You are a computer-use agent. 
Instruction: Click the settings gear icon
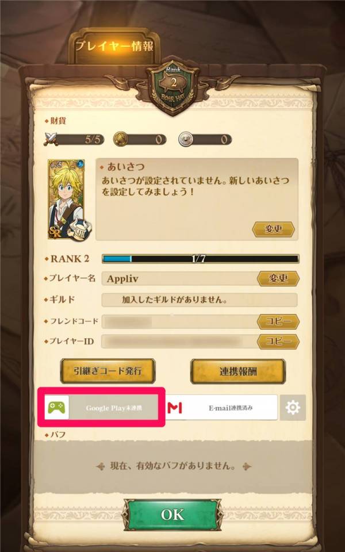tap(293, 408)
